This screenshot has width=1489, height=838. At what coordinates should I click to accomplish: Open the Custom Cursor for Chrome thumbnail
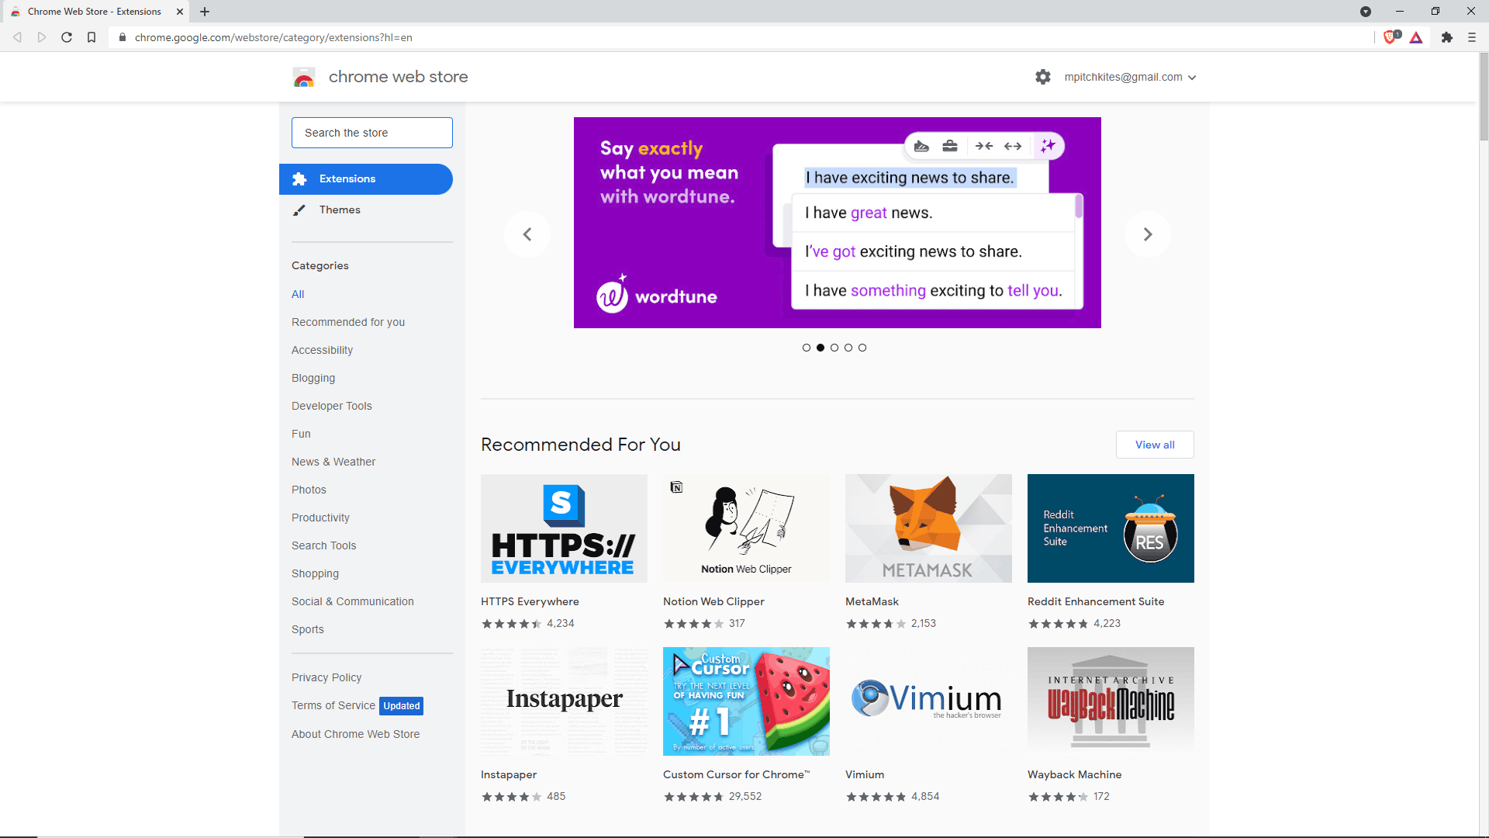[746, 701]
